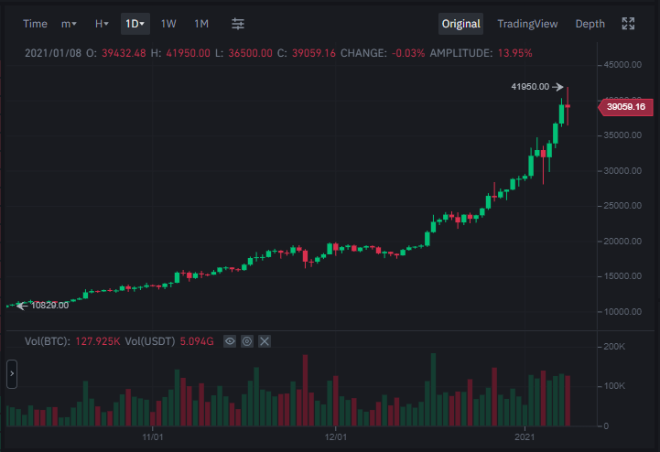Select the 1W interval
This screenshot has height=452, width=660.
tap(168, 24)
